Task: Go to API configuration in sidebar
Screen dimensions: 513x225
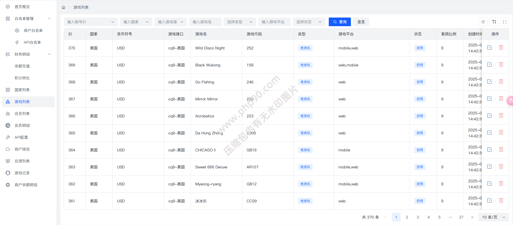Action: click(21, 137)
